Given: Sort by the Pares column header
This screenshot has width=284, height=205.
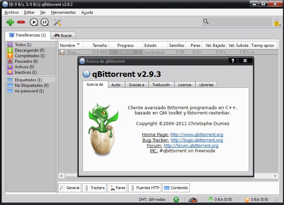Looking at the screenshot, I should point(194,45).
